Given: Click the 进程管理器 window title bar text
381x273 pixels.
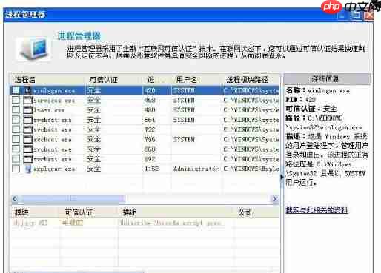Looking at the screenshot, I should pyautogui.click(x=25, y=14).
